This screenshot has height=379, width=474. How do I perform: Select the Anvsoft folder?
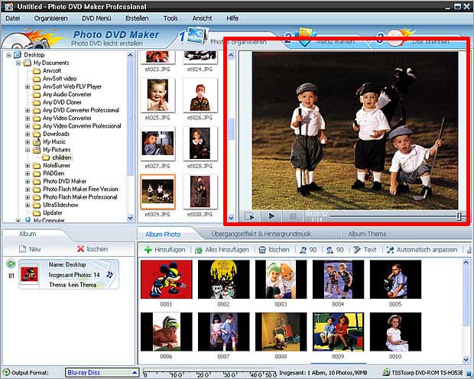coord(52,71)
